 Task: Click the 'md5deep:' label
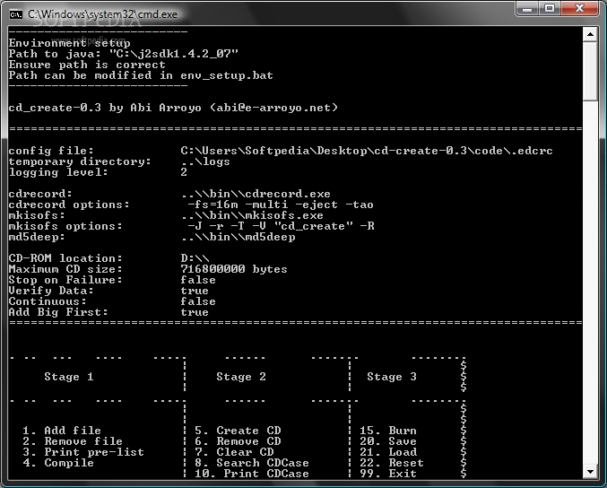[x=37, y=237]
